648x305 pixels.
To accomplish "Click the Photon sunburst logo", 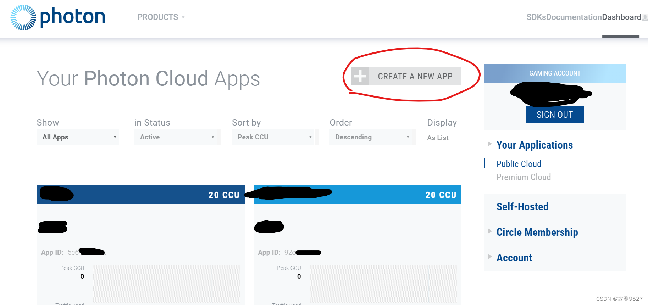I will click(x=23, y=17).
